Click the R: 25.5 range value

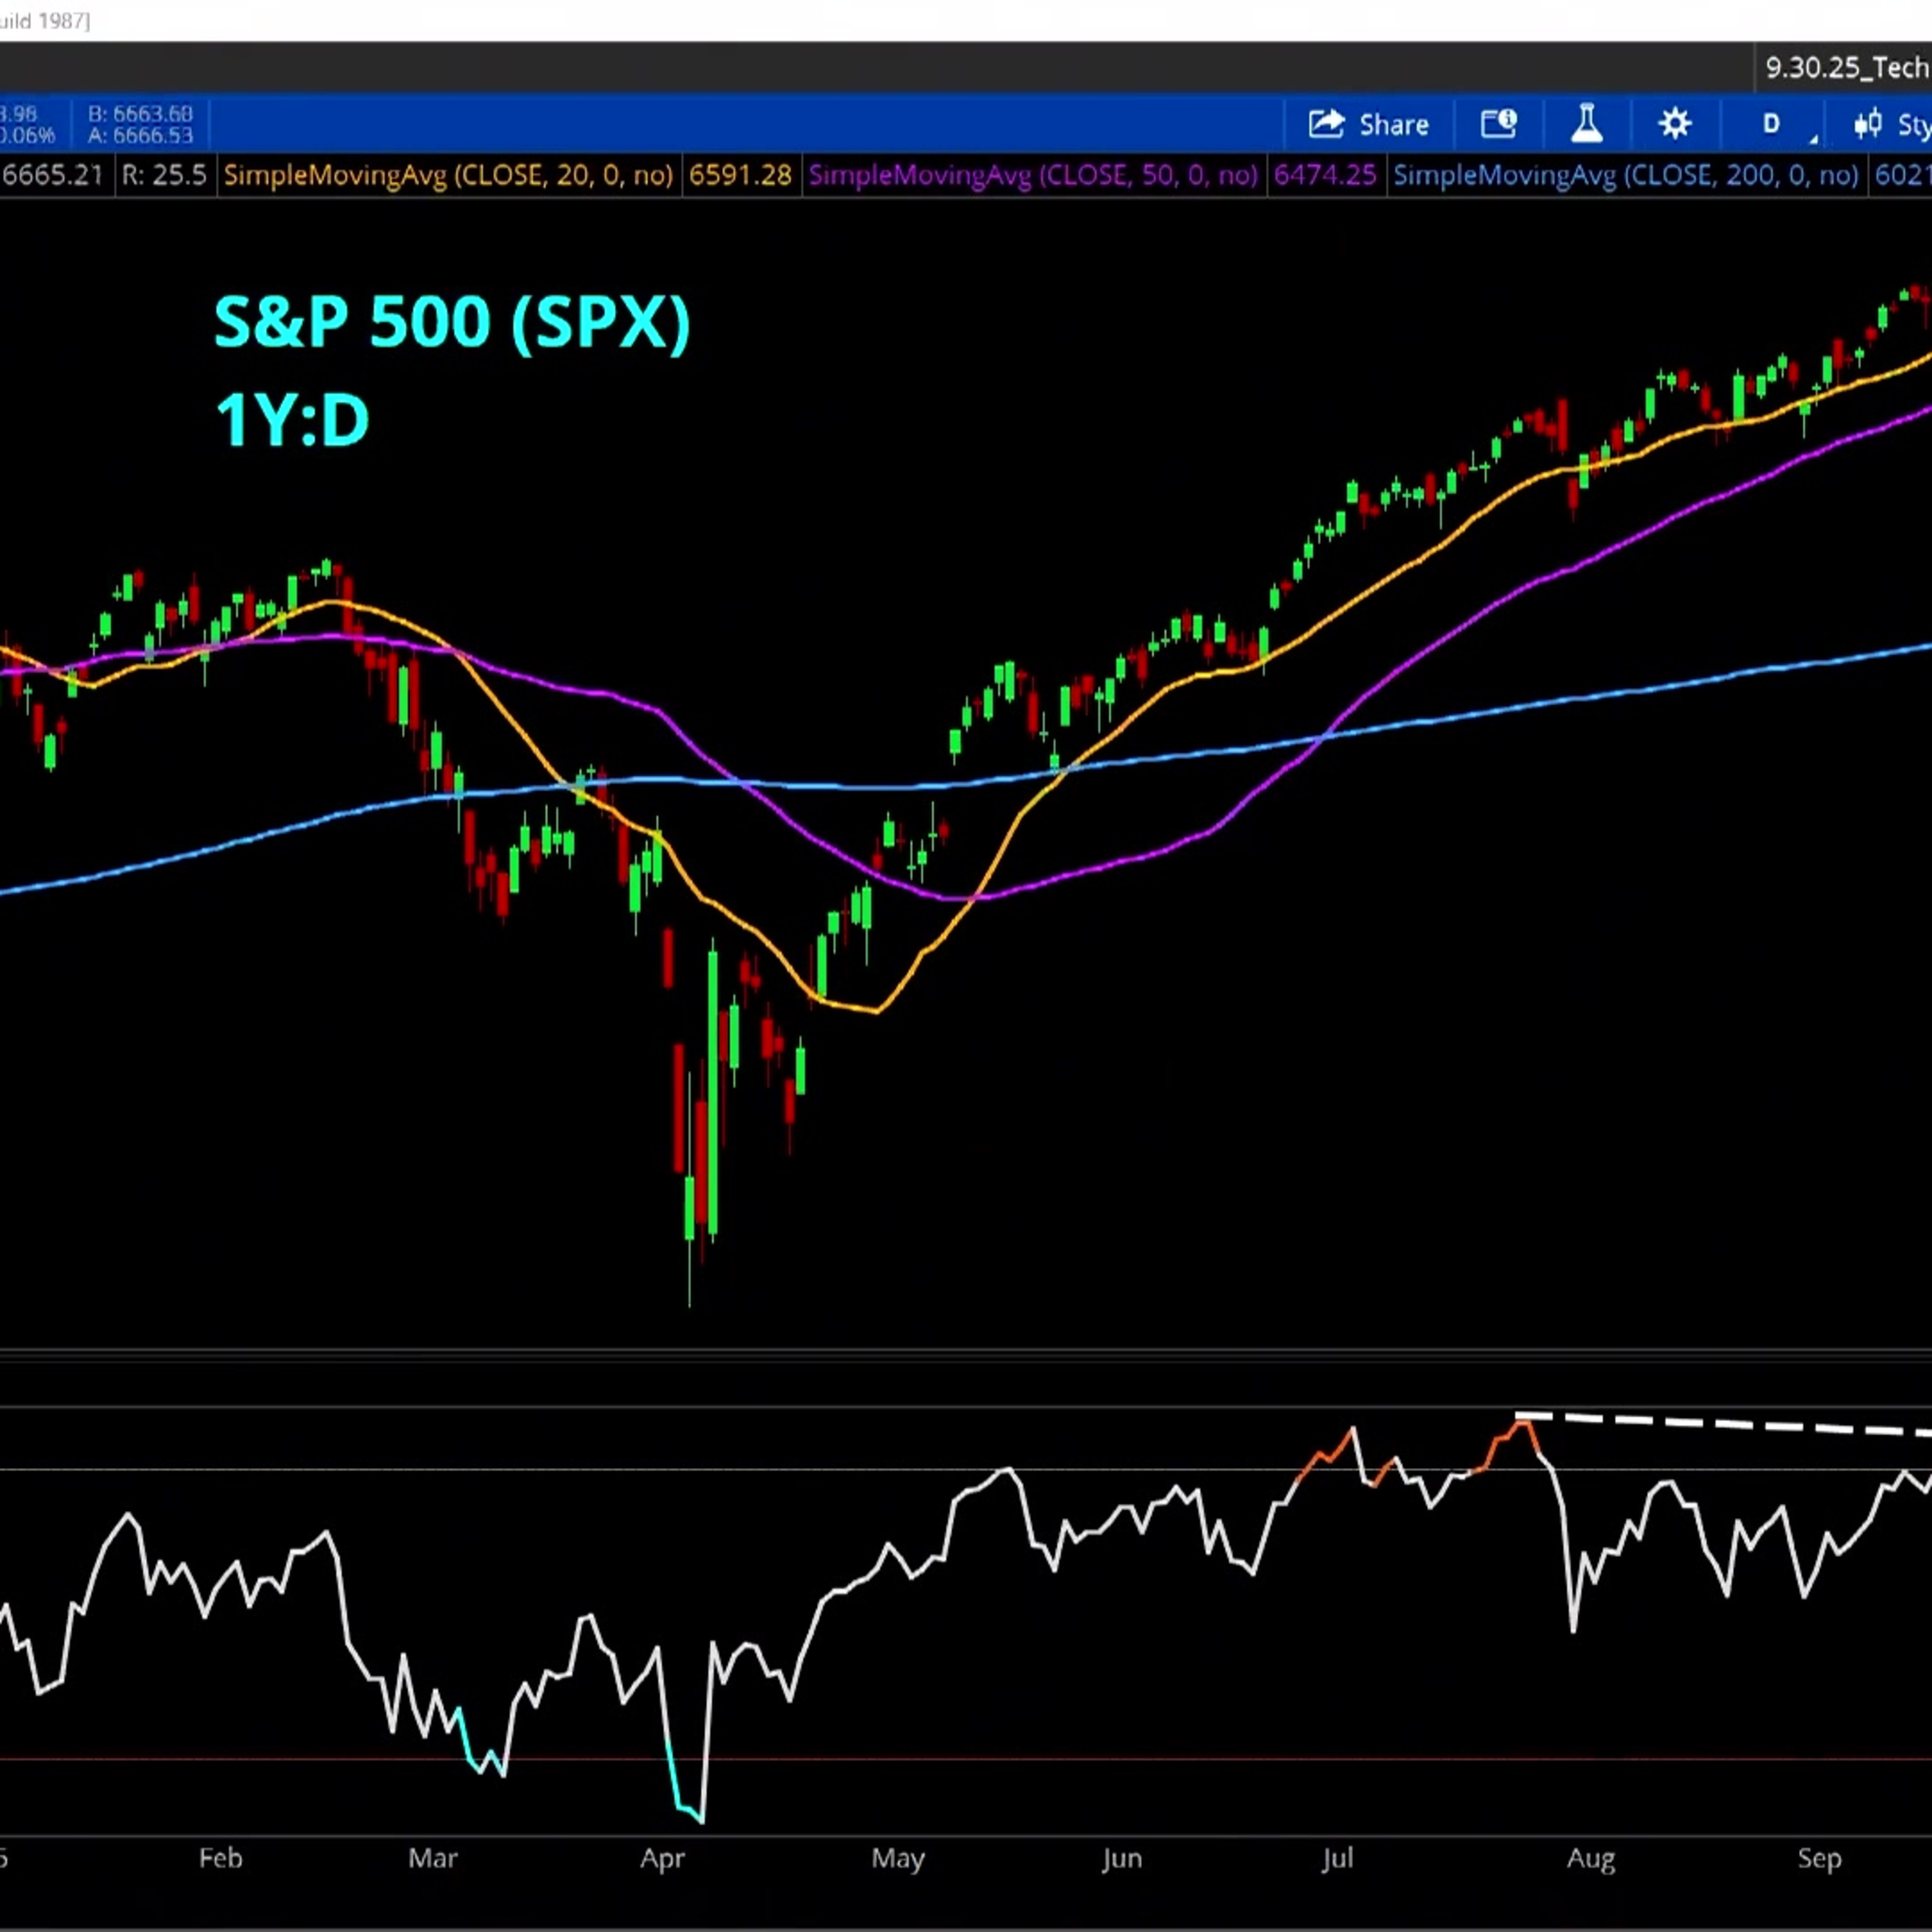[164, 175]
